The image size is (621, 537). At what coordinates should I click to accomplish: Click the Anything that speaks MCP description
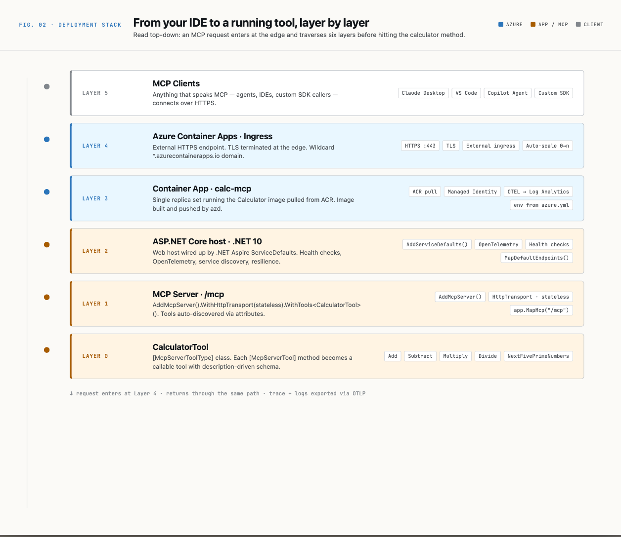pyautogui.click(x=245, y=99)
